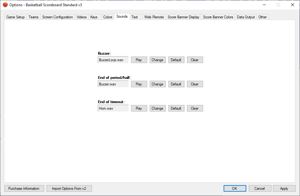Play the End of timeout sound
The width and height of the screenshot is (300, 196).
click(x=139, y=108)
